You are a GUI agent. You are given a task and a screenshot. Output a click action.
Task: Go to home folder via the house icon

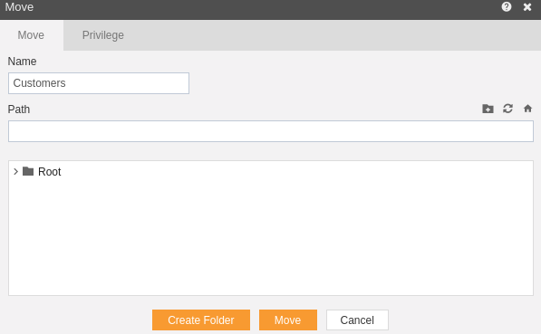click(x=527, y=109)
